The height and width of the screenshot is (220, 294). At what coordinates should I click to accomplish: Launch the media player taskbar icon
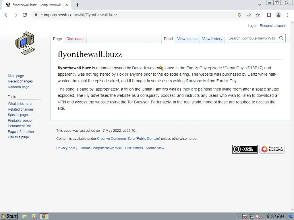point(34,217)
